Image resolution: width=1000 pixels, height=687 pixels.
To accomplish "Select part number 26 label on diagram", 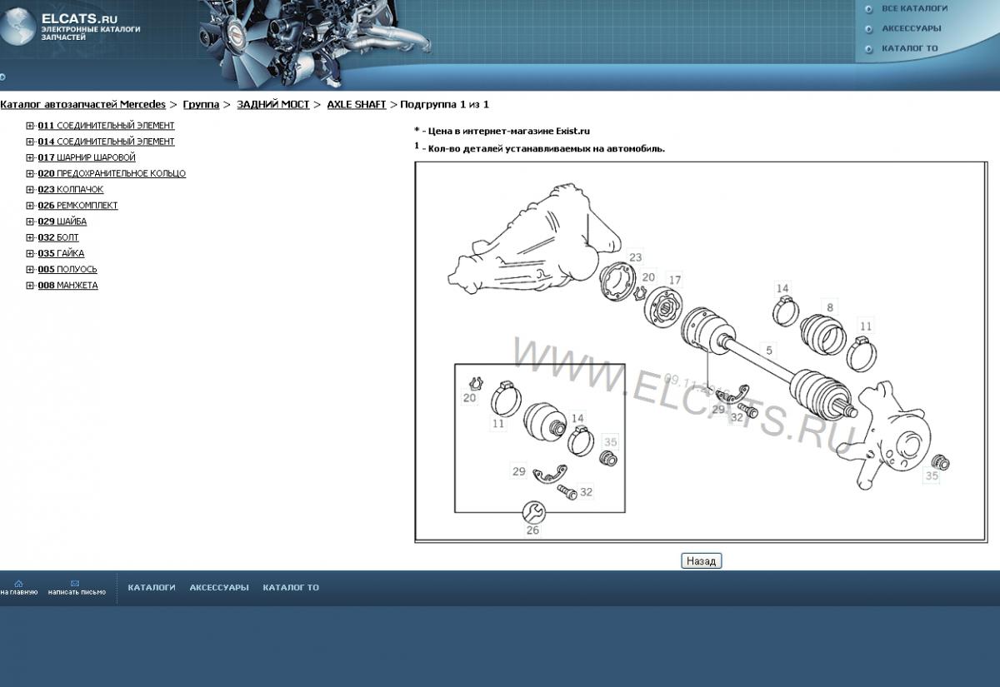I will pyautogui.click(x=532, y=530).
